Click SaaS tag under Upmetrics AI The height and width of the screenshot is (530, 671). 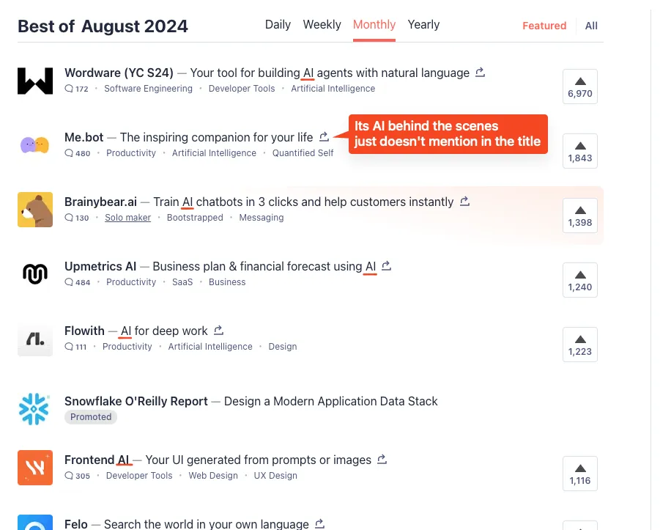tap(182, 282)
